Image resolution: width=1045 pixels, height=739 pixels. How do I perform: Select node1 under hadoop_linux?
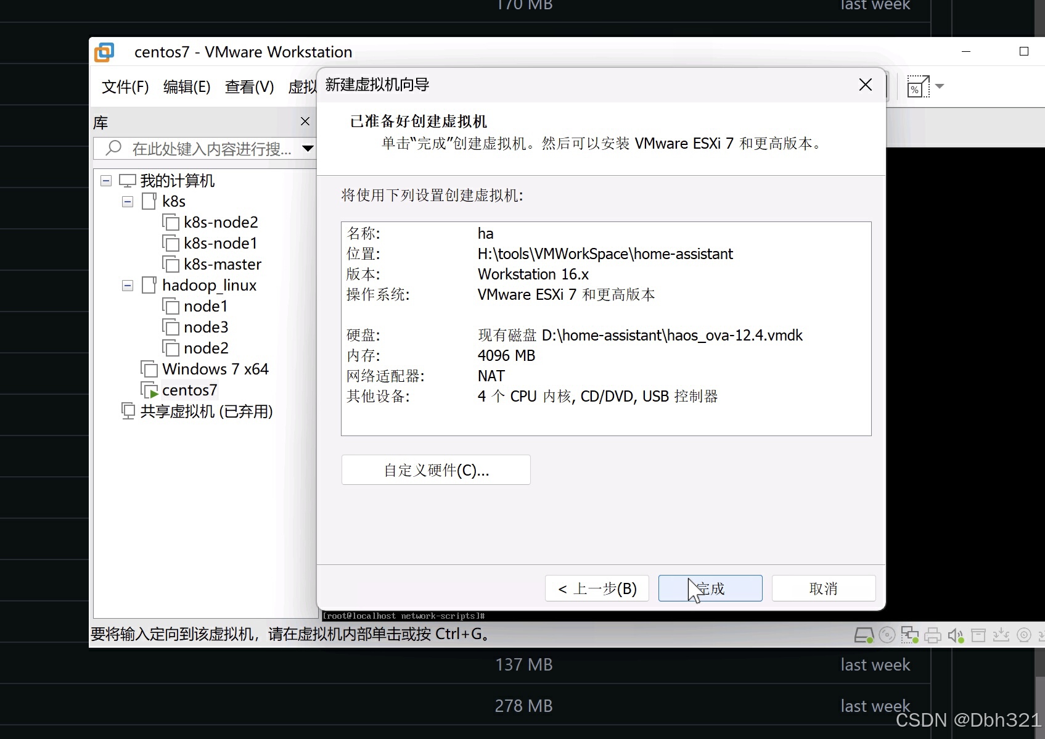click(206, 306)
